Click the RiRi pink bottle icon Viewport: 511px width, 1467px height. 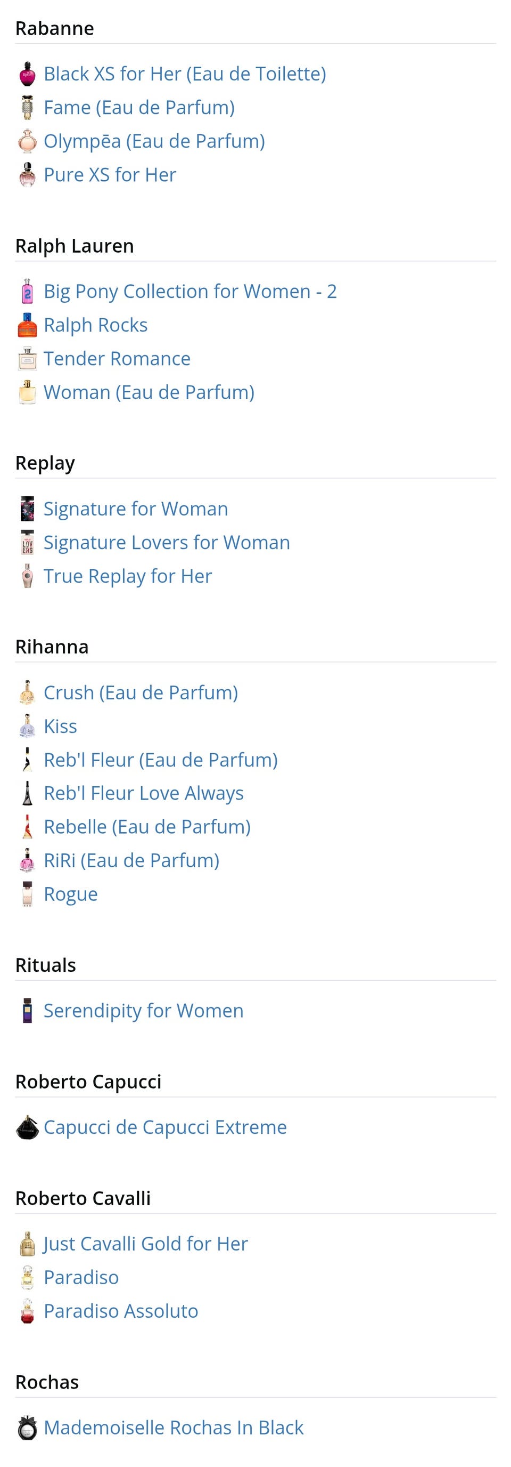tap(27, 860)
